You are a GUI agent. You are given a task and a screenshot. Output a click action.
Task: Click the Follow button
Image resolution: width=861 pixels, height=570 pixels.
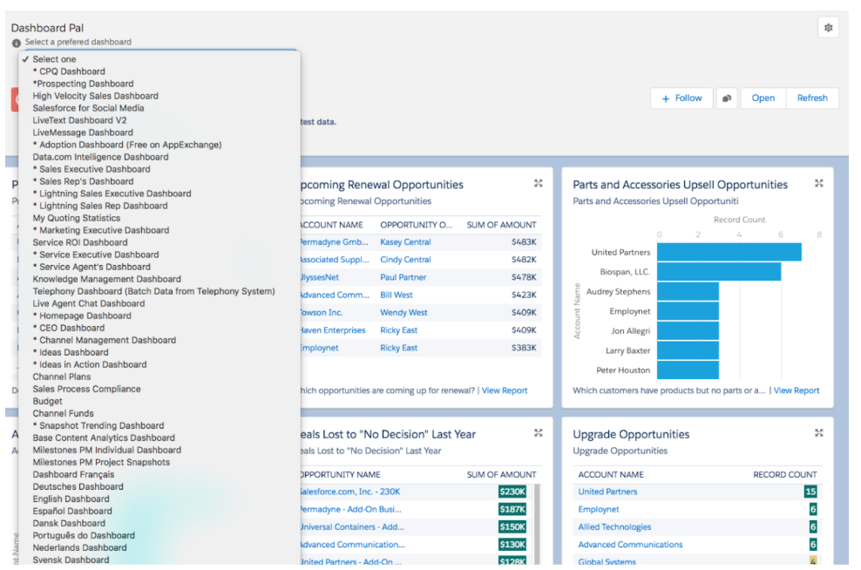(681, 98)
